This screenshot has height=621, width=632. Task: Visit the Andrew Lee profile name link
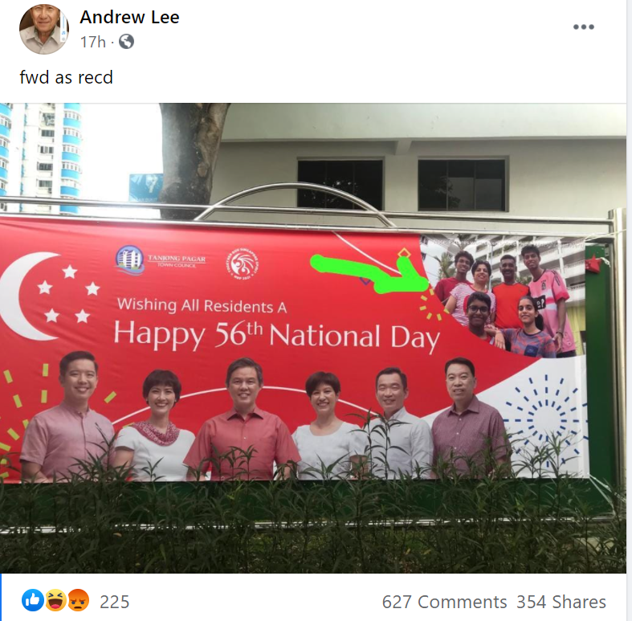pyautogui.click(x=129, y=17)
